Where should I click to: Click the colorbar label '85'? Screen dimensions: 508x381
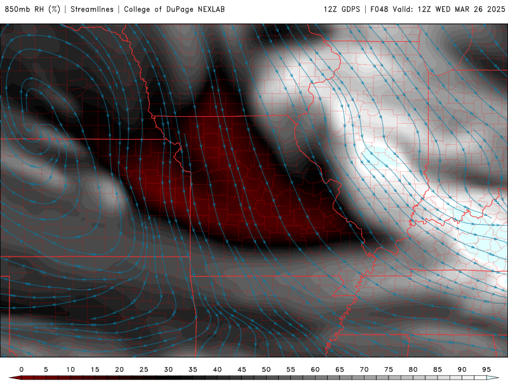438,370
